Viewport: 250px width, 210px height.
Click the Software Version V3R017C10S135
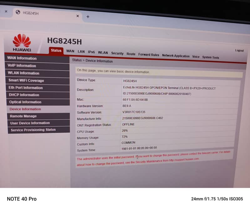(134, 112)
